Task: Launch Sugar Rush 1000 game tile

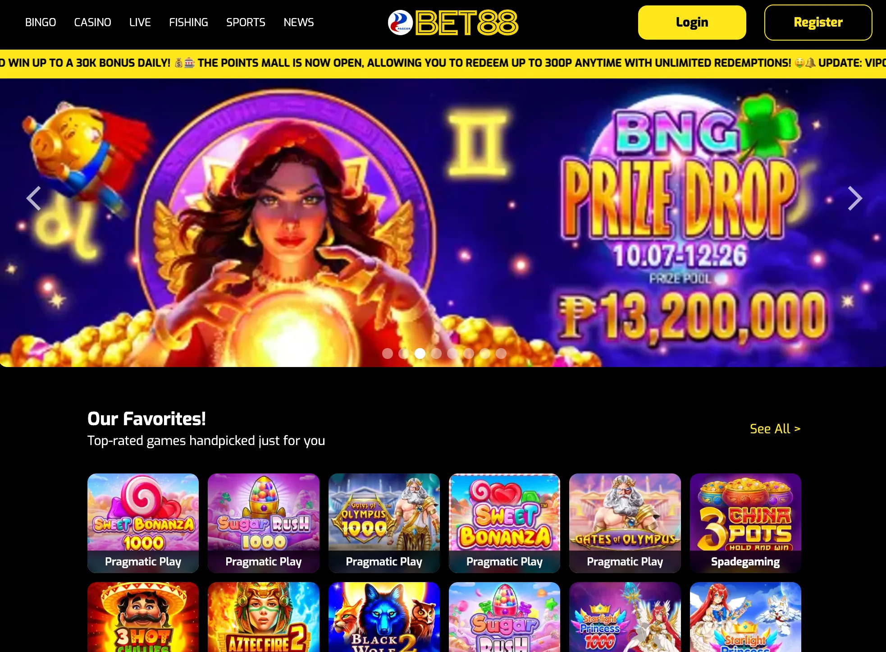Action: pos(264,523)
